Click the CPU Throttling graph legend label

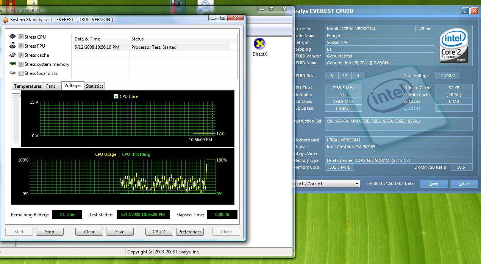(x=136, y=154)
